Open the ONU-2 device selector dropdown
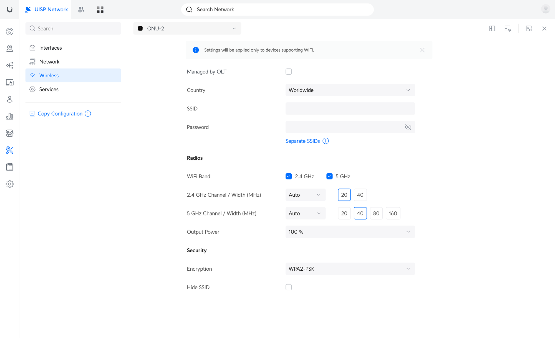Viewport: 555px width, 338px height. (187, 29)
